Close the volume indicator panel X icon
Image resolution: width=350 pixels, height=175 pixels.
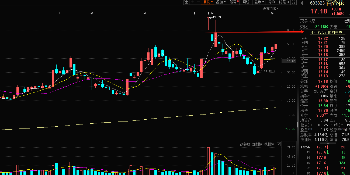point(279,144)
